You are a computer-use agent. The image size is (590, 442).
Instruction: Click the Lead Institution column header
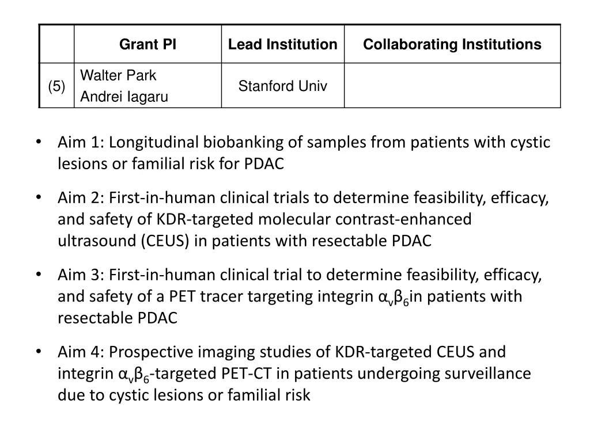tap(282, 44)
